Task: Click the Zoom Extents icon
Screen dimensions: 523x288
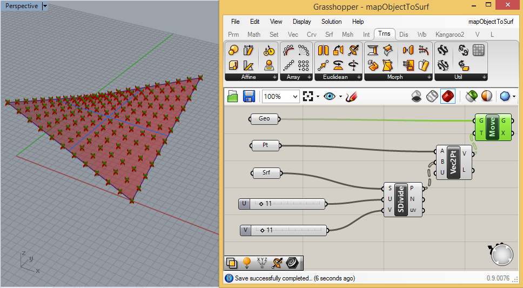Action: pyautogui.click(x=309, y=97)
